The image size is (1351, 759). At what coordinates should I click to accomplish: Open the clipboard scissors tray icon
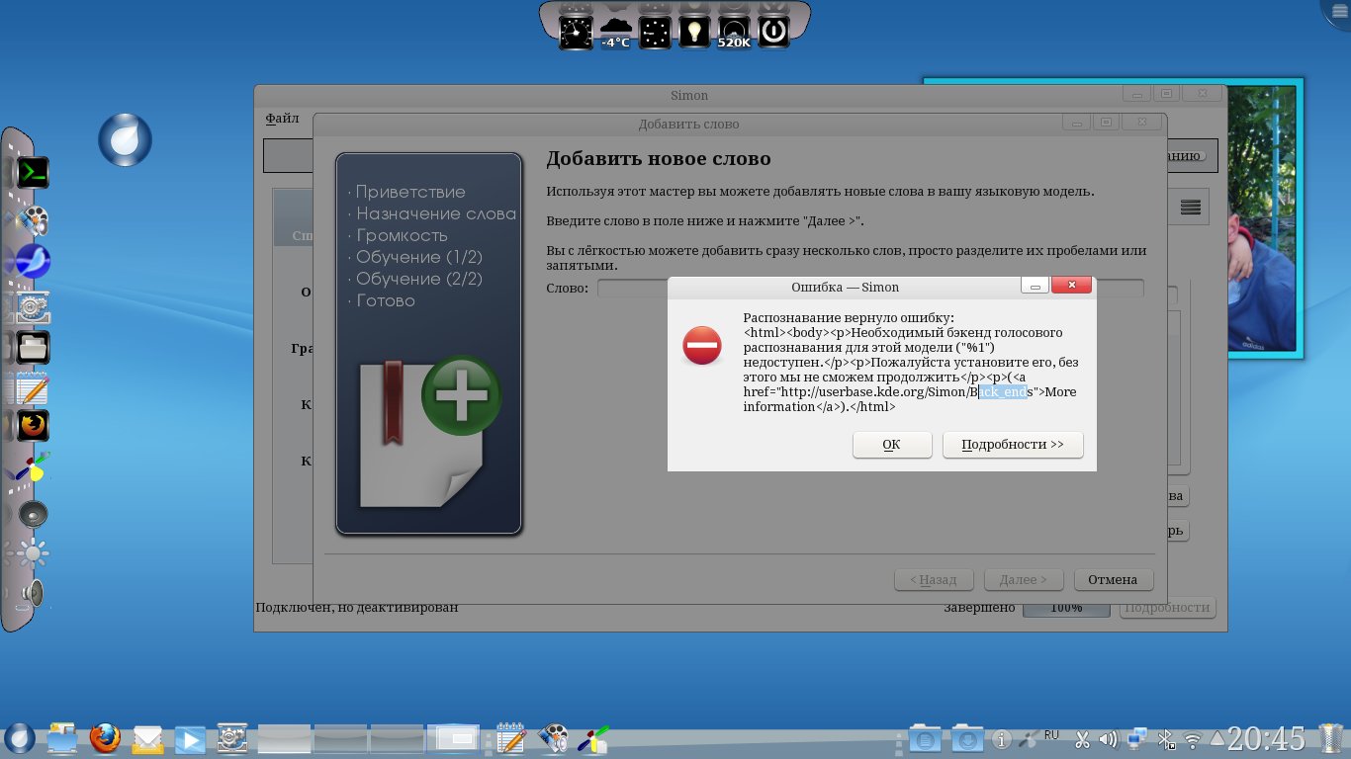pos(1081,739)
